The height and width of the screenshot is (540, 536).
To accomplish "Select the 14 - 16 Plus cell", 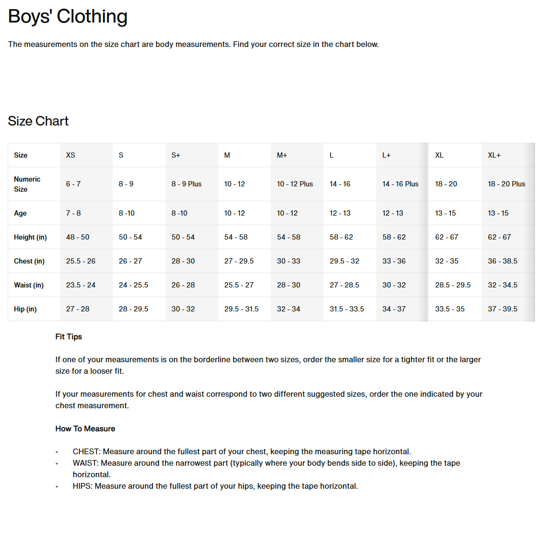I will 400,184.
